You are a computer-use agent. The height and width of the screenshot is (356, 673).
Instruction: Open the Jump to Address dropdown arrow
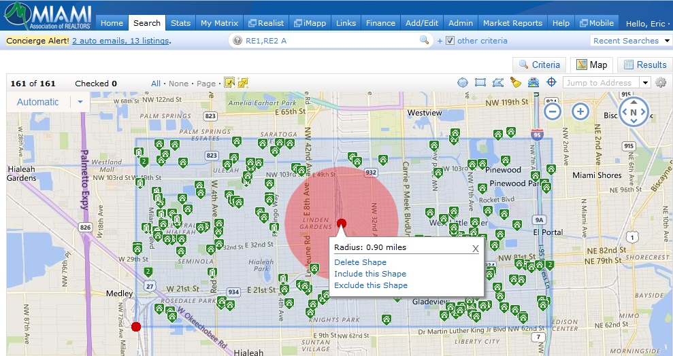pos(645,83)
